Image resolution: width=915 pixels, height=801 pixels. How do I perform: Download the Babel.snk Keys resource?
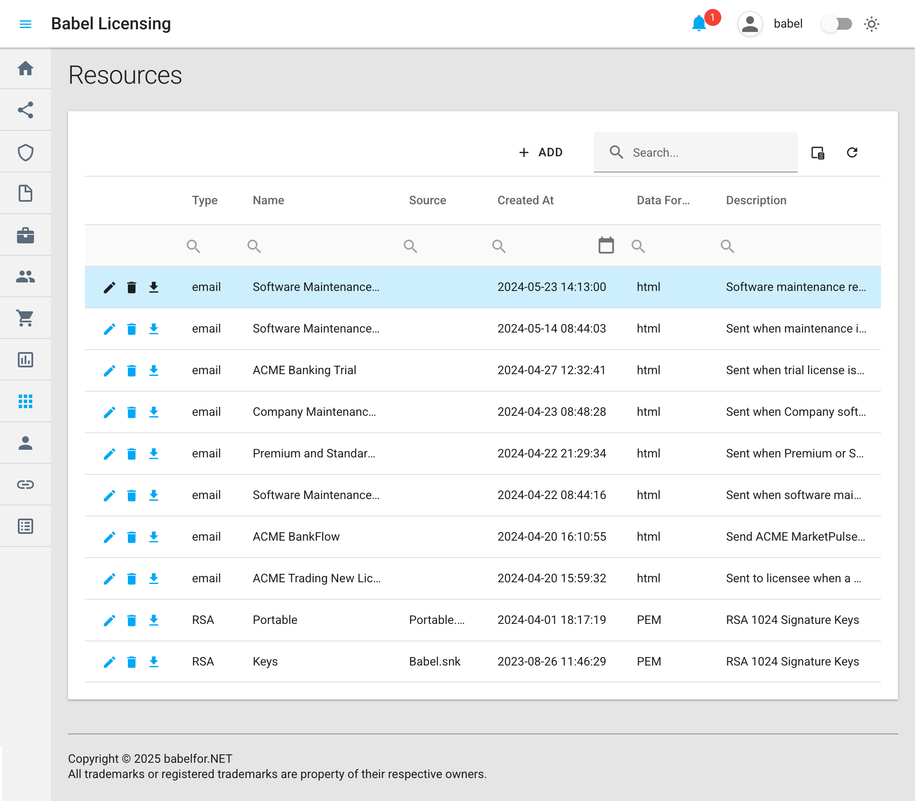(153, 662)
